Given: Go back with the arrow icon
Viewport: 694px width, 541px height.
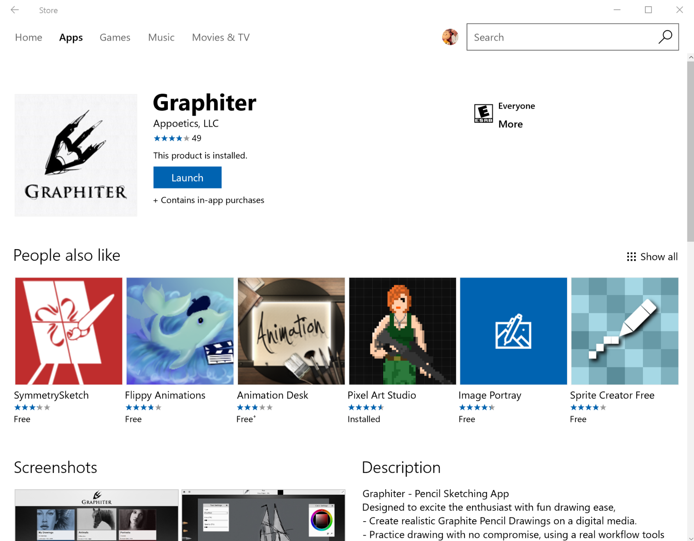Looking at the screenshot, I should (x=15, y=10).
